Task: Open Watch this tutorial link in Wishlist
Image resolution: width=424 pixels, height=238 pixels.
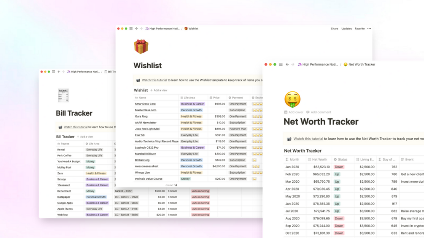Action: (154, 80)
